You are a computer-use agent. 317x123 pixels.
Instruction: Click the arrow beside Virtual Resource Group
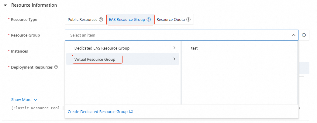(x=174, y=59)
